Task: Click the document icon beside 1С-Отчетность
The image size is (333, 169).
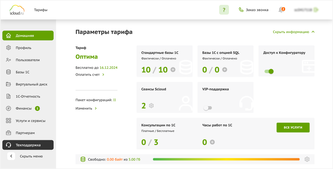Action: pyautogui.click(x=9, y=96)
